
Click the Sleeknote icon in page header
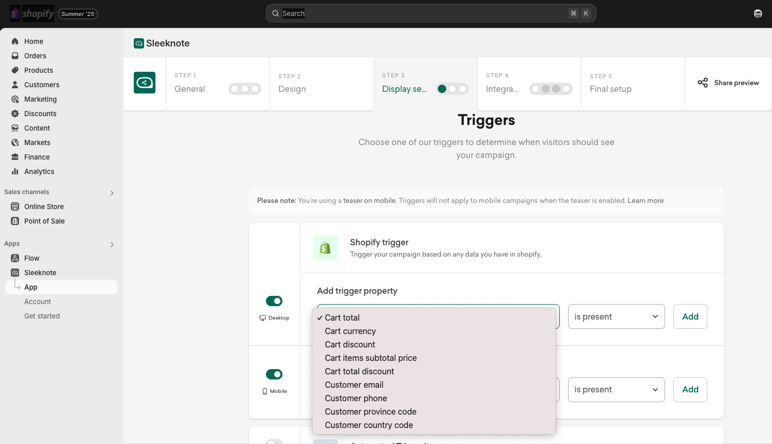pyautogui.click(x=139, y=43)
